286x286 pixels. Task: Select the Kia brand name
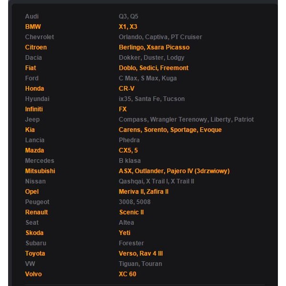coord(30,130)
